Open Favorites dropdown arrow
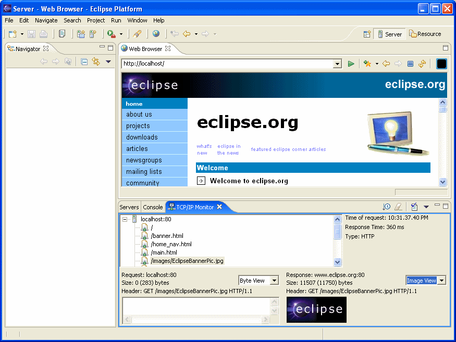 [x=377, y=64]
